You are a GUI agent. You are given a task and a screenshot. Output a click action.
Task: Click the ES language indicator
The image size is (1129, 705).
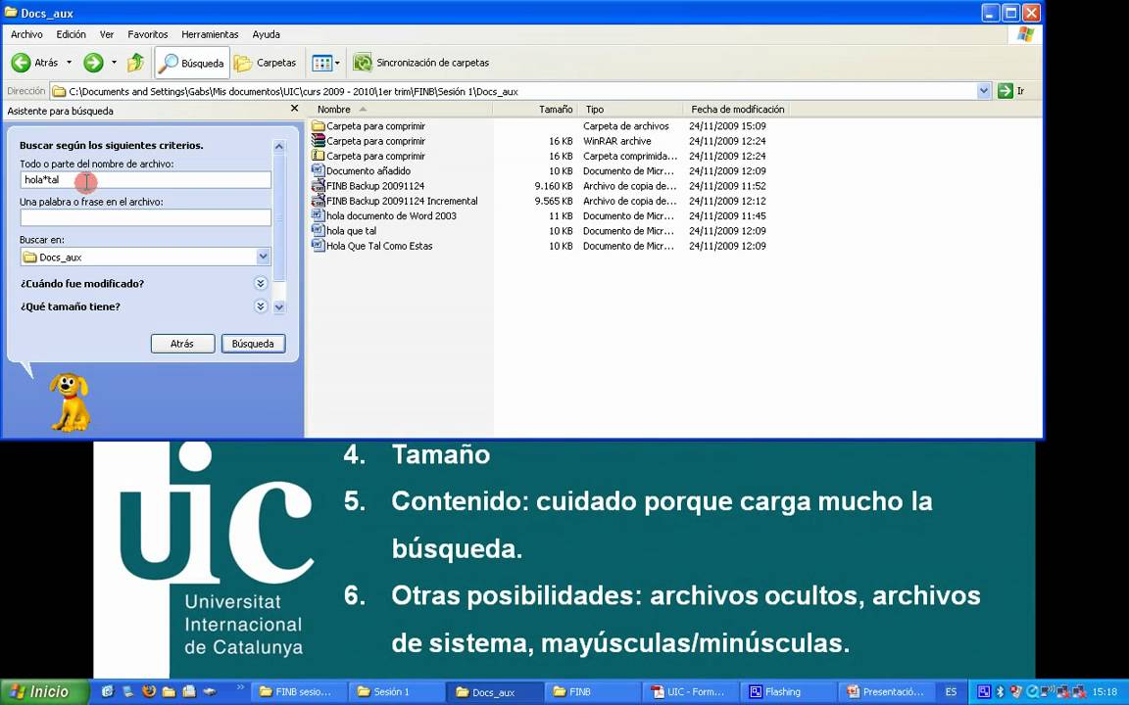[x=952, y=692]
